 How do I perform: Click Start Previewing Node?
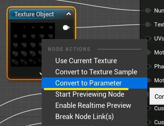tap(90, 94)
